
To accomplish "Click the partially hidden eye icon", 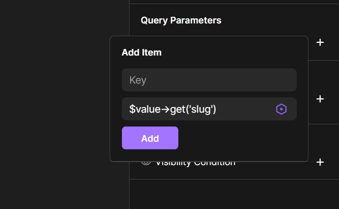I will coord(146,164).
